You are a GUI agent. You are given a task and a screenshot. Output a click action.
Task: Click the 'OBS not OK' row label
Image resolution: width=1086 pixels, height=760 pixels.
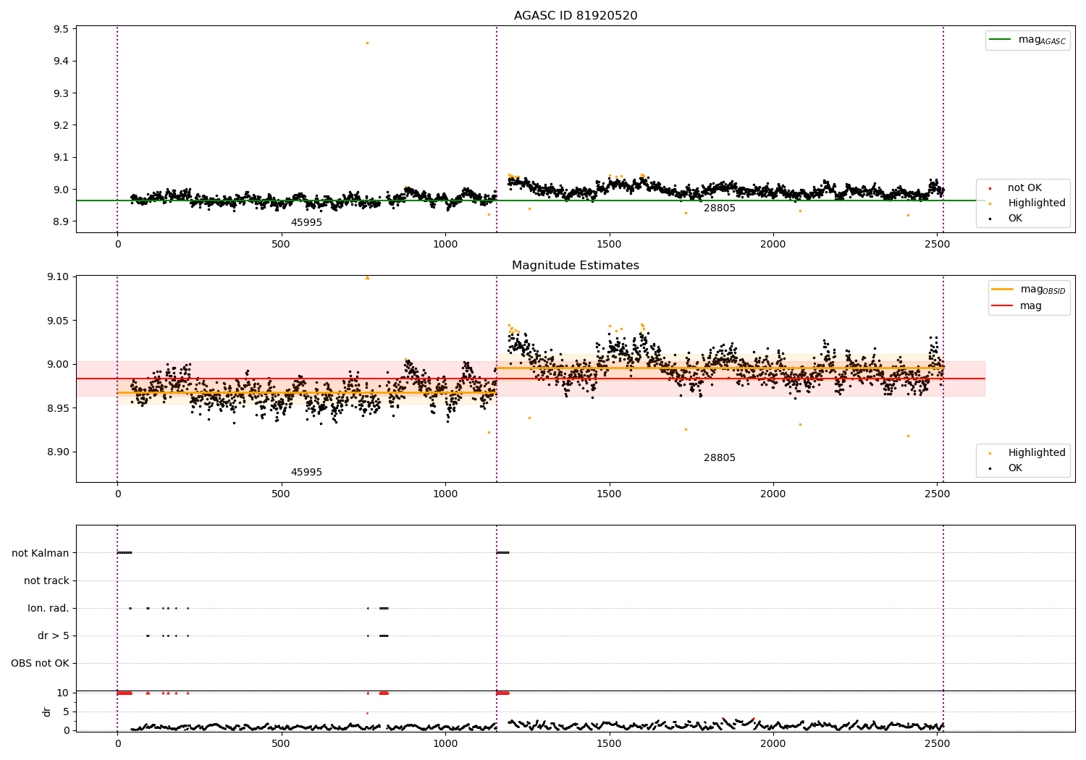point(40,663)
